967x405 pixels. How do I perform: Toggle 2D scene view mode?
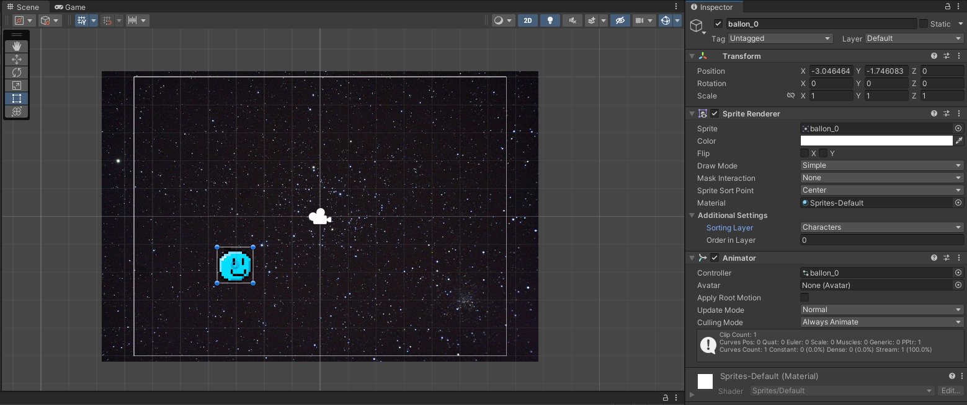tap(528, 20)
